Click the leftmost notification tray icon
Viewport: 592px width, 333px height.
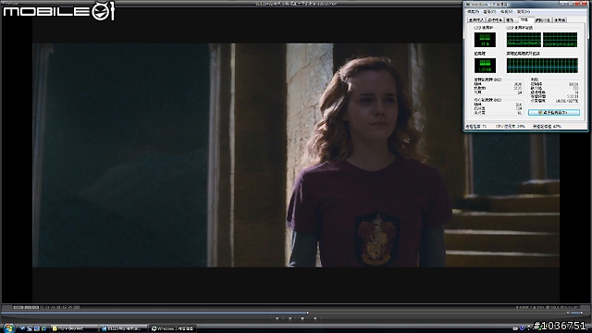point(515,328)
